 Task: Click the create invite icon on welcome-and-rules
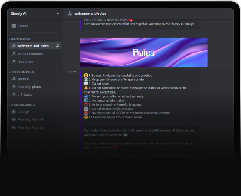58,46
